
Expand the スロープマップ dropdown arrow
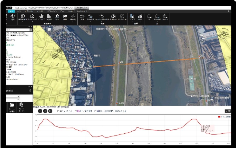(32, 21)
